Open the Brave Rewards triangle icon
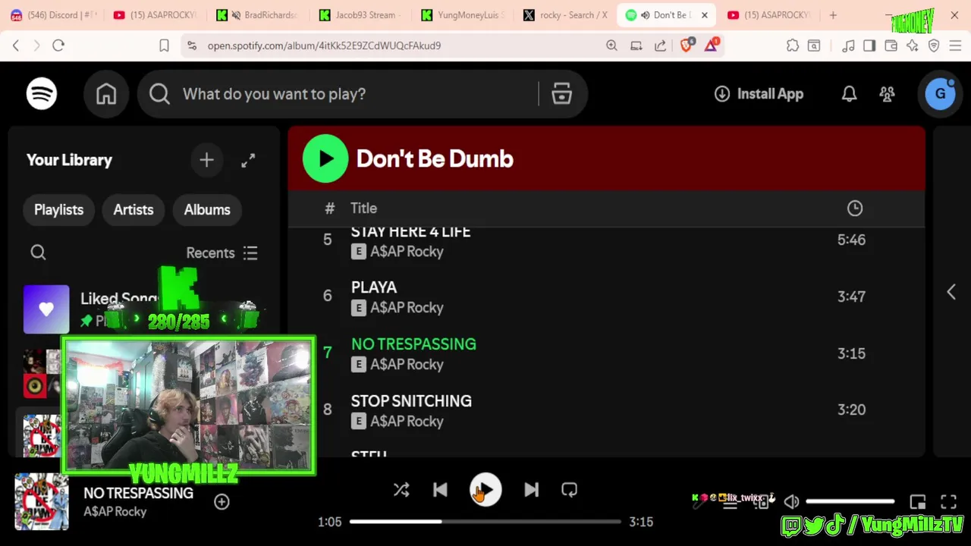 coord(712,45)
